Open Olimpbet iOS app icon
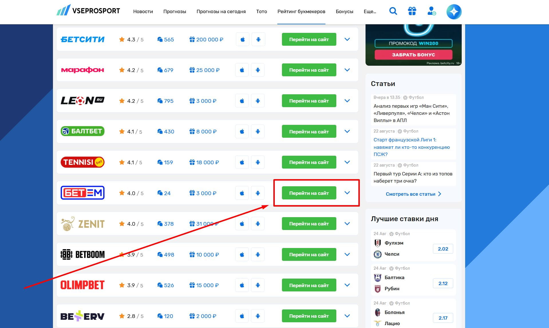 tap(242, 285)
